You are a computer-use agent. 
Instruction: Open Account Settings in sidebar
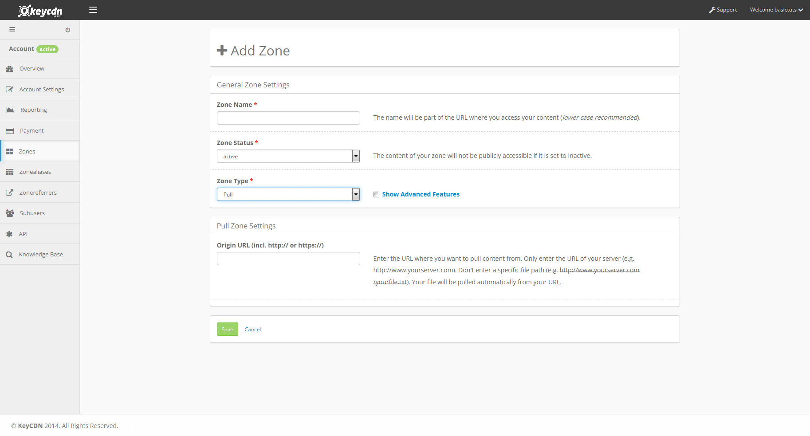(x=41, y=90)
